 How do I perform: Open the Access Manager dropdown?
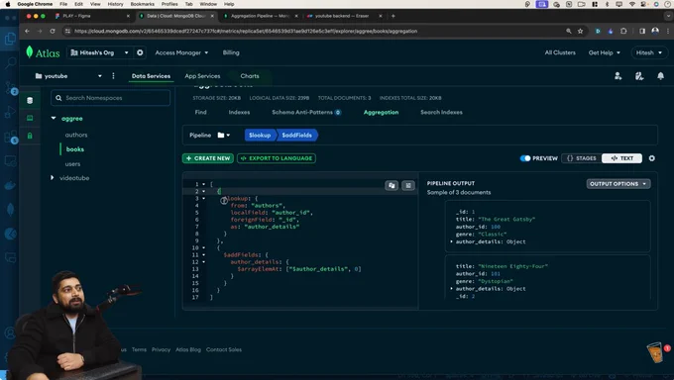coord(181,52)
